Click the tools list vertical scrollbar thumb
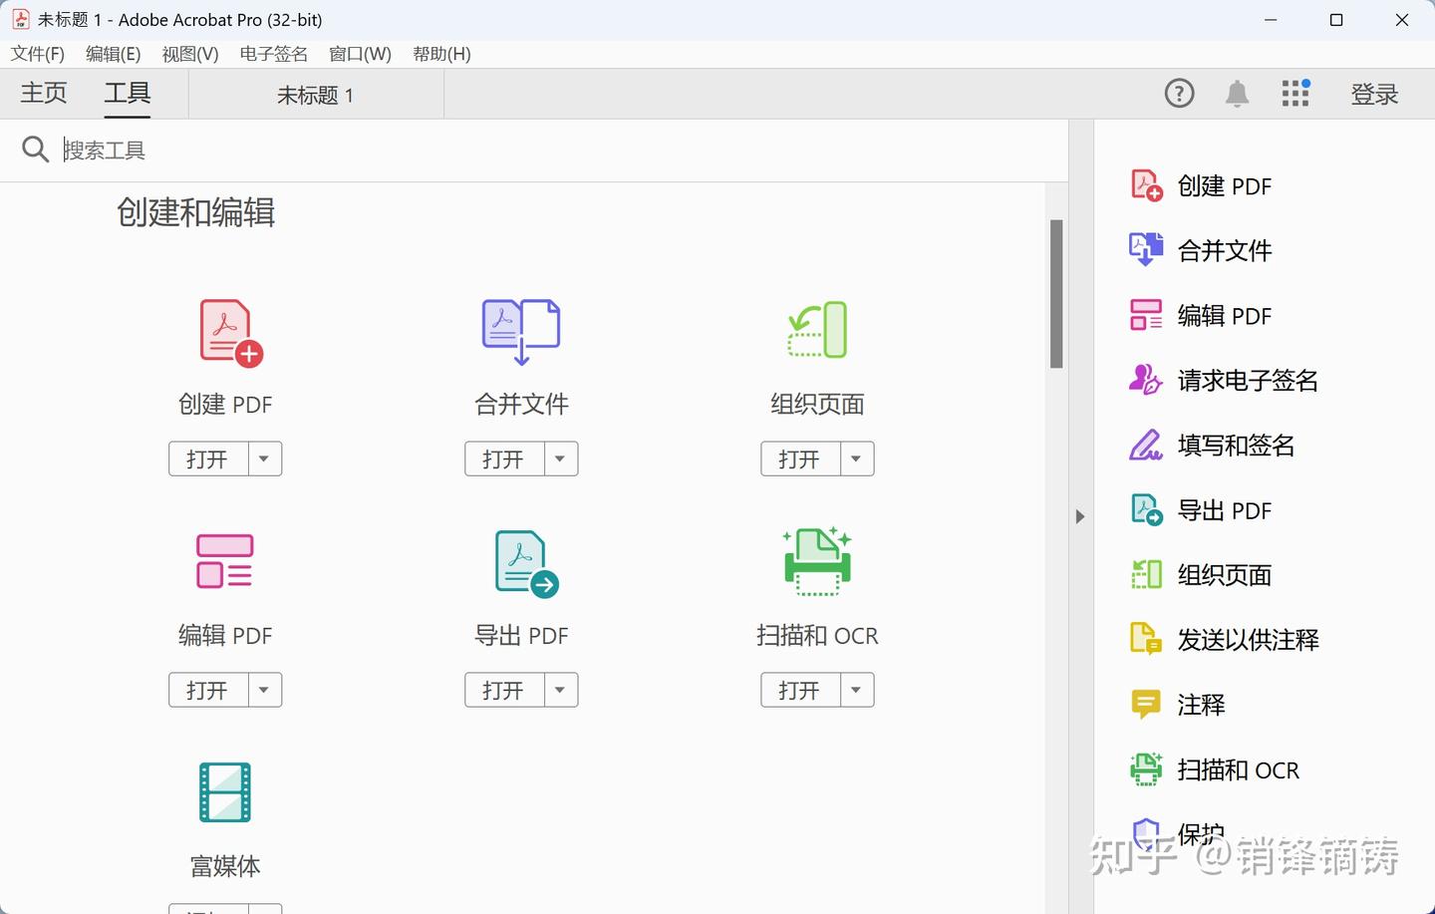 [x=1056, y=294]
